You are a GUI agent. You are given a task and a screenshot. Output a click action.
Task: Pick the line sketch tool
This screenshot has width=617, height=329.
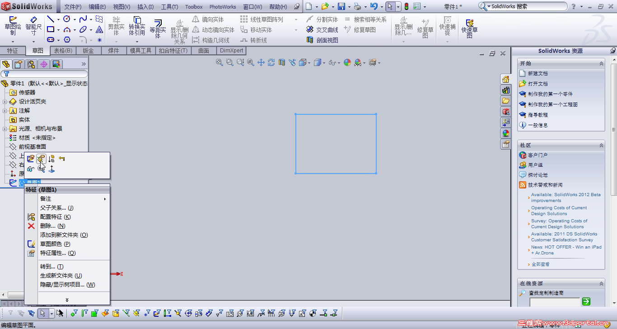(x=51, y=19)
